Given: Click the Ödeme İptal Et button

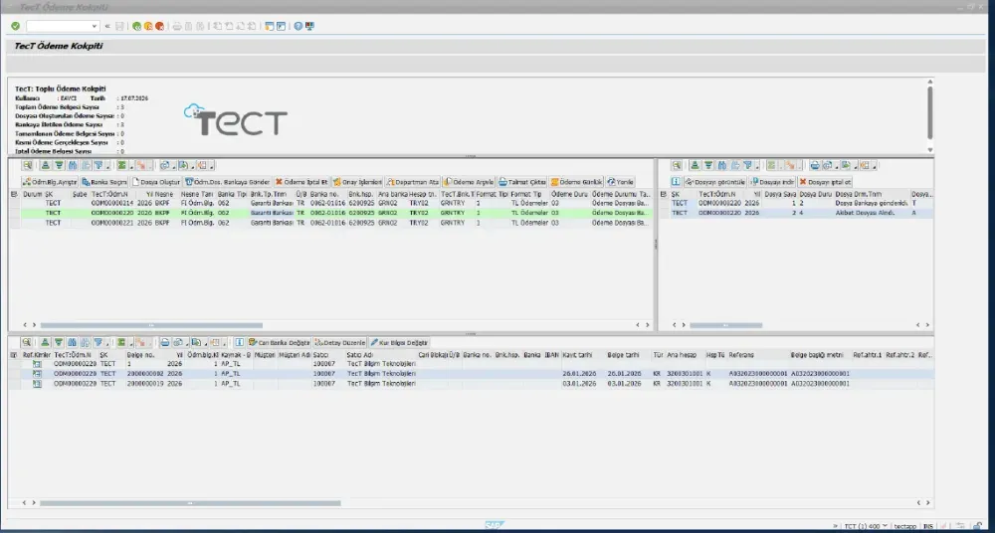Looking at the screenshot, I should (301, 181).
